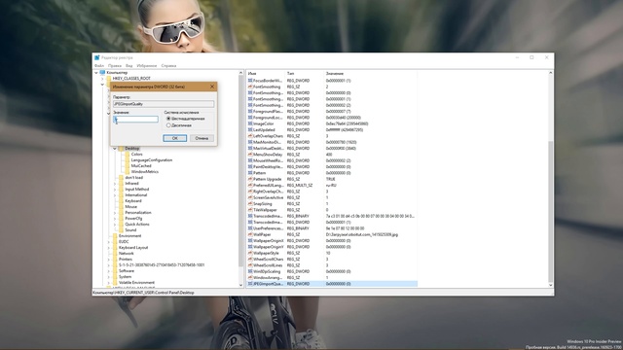Click the HKEY_CLASSES_ROOT folder icon
Screen dimensions: 623x350
109,78
